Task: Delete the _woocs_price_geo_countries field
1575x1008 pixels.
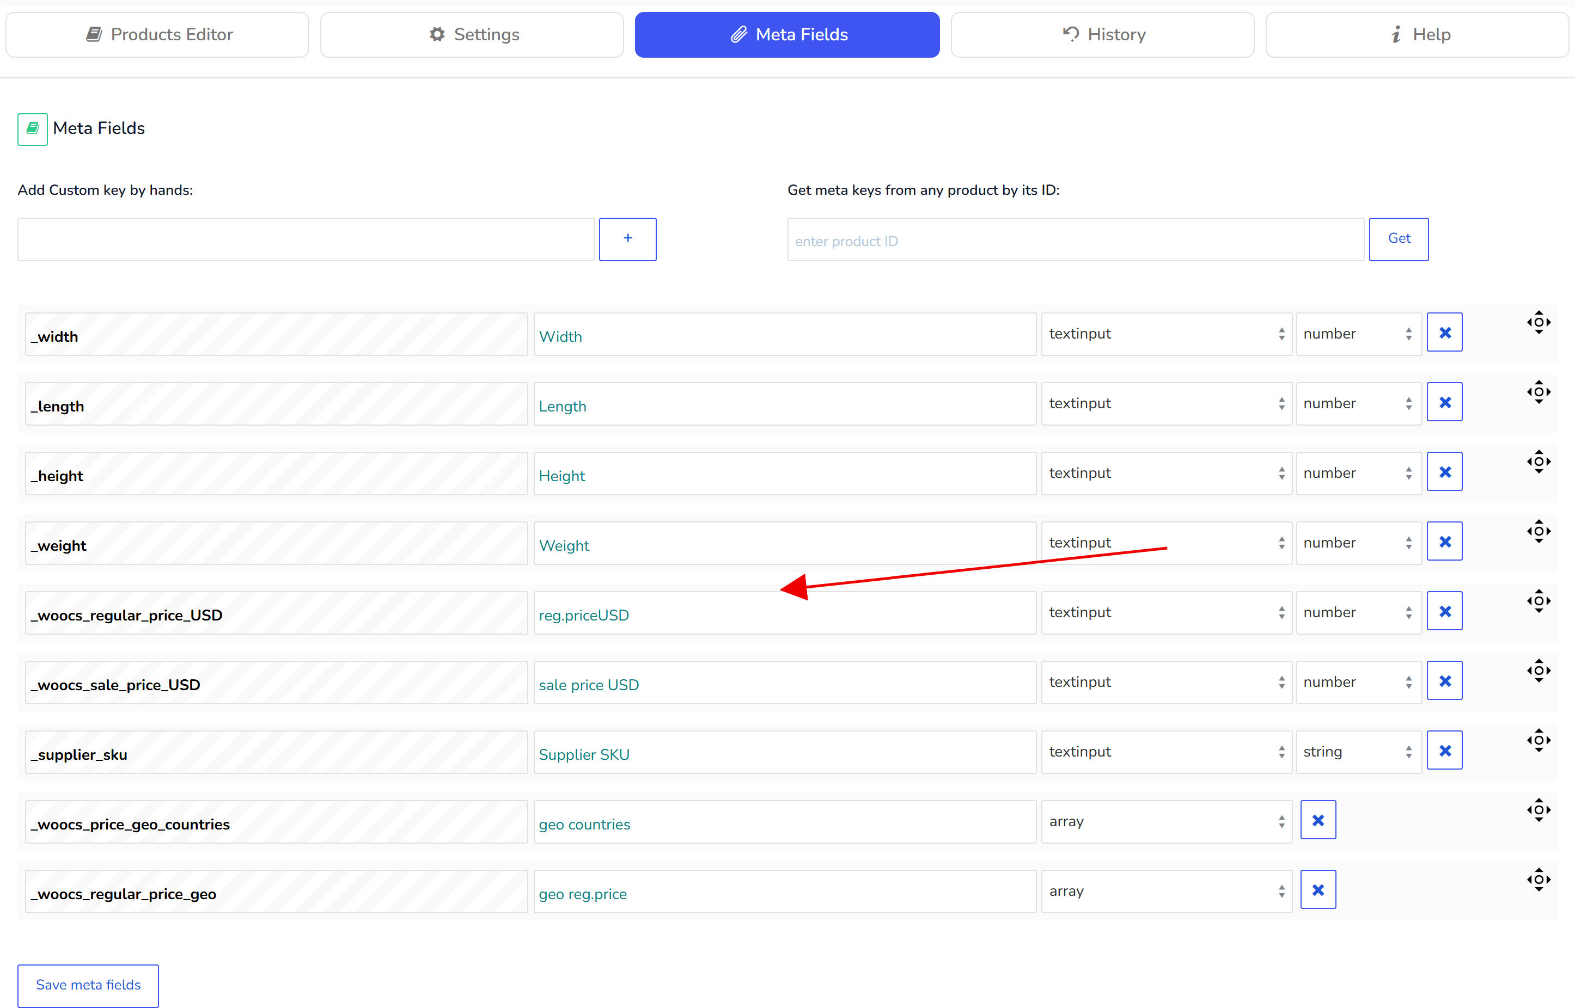Action: (1317, 820)
